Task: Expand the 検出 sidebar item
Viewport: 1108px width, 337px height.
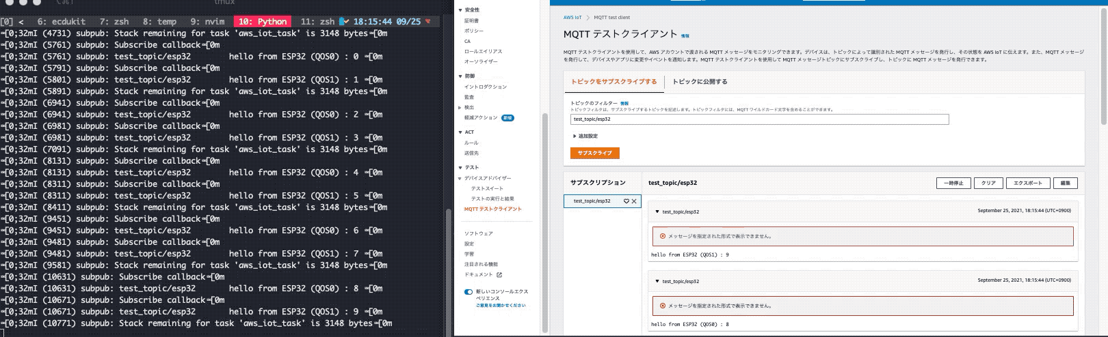Action: tap(460, 107)
